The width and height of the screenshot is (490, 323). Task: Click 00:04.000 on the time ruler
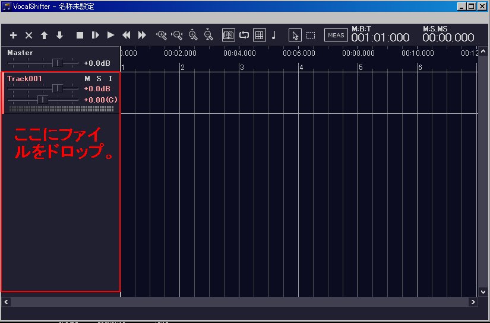coord(240,53)
